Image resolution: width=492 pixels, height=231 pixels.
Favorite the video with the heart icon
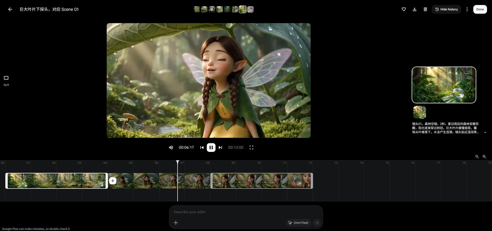point(403,9)
